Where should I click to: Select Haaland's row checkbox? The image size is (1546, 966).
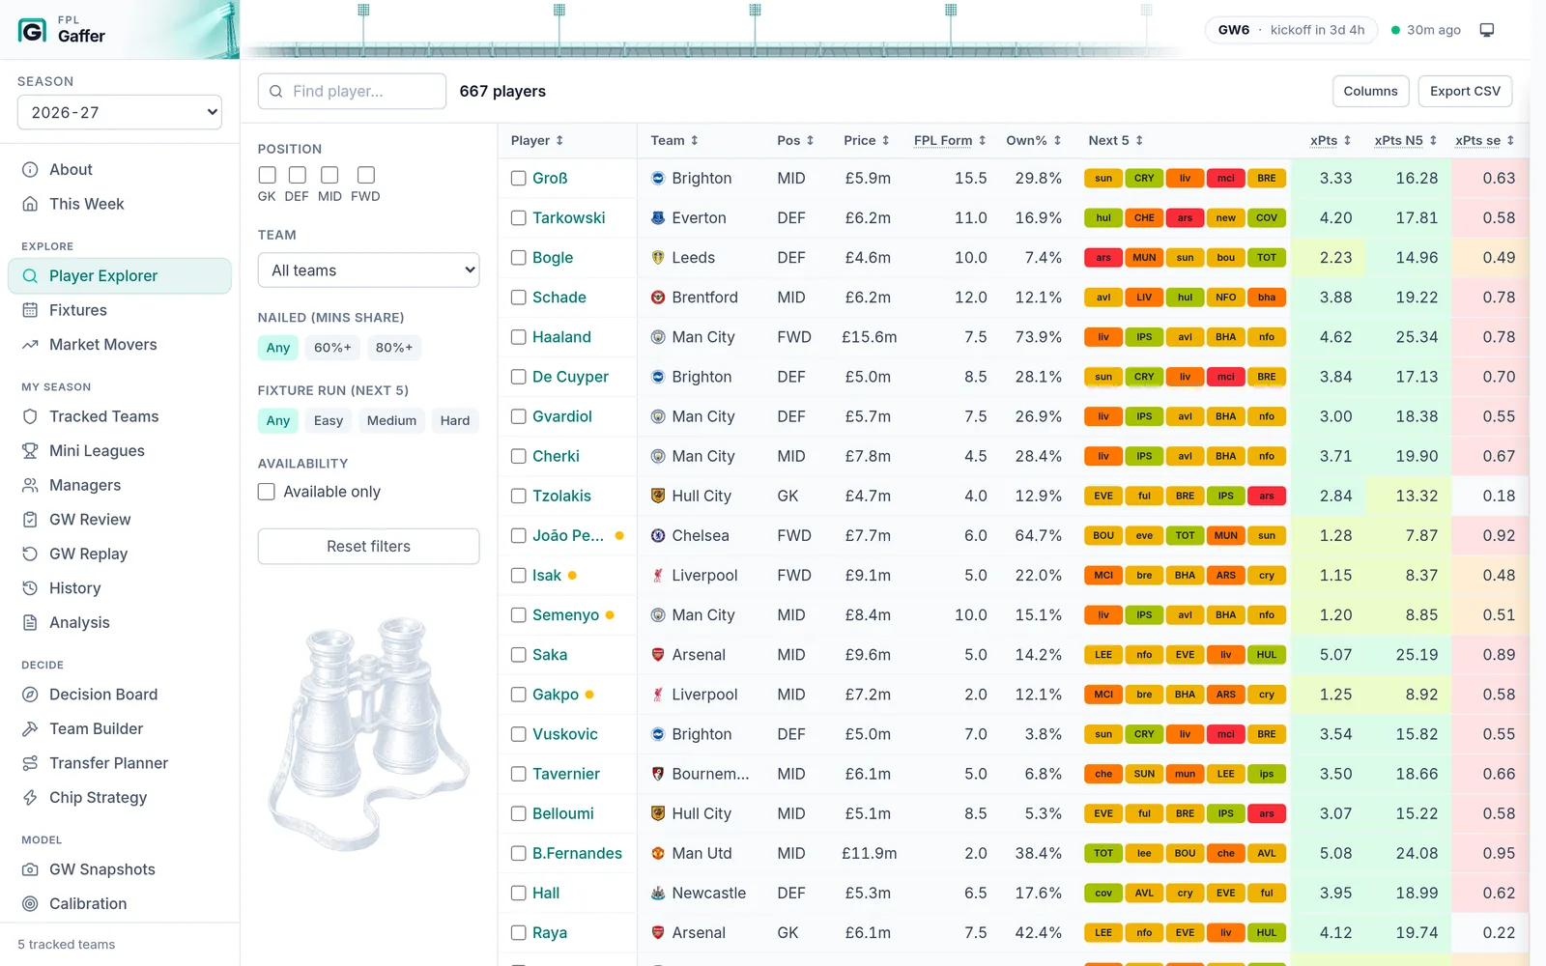[x=519, y=337]
